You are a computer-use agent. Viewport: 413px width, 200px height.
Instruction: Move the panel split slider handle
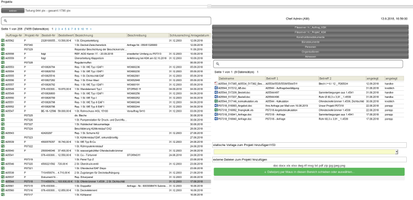209,6
